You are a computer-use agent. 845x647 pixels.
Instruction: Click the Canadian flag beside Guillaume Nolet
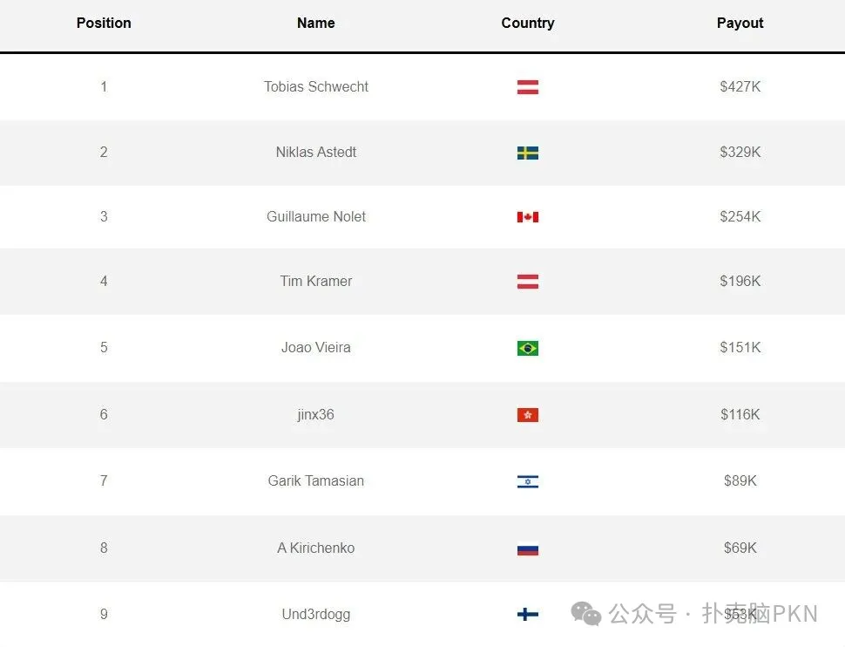[x=527, y=216]
